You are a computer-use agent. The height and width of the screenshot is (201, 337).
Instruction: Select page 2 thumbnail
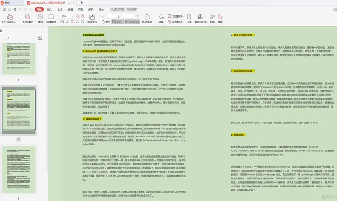(19, 110)
